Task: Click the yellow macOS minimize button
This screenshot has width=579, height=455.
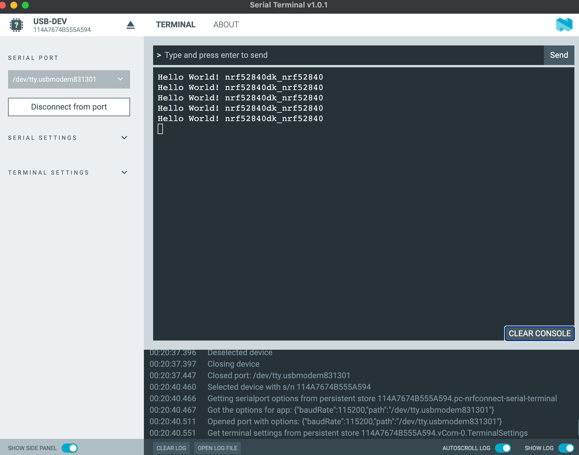Action: [x=14, y=5]
